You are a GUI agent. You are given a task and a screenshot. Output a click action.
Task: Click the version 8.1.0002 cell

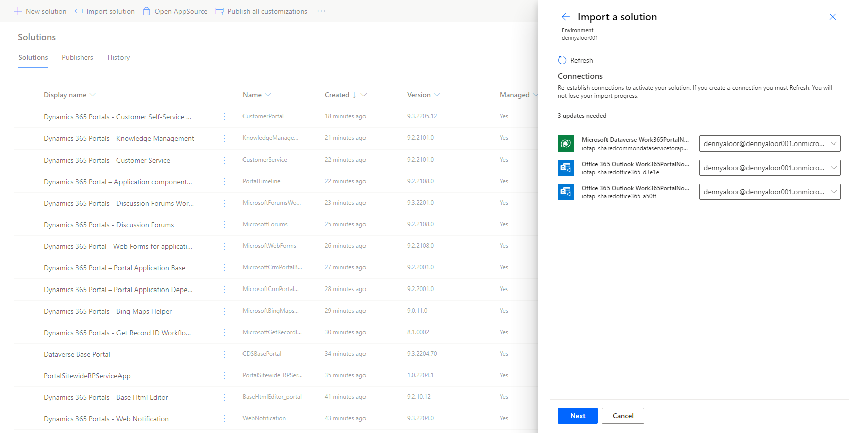pos(418,332)
